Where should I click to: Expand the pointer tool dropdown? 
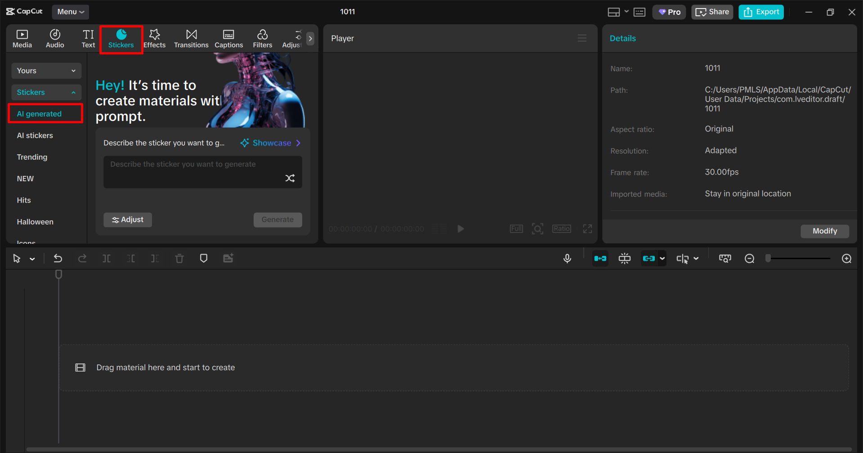point(32,259)
